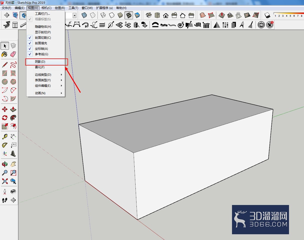Image resolution: width=304 pixels, height=240 pixels.
Task: Expand Edge Style (边线类型) submenu
Action: pyautogui.click(x=46, y=75)
